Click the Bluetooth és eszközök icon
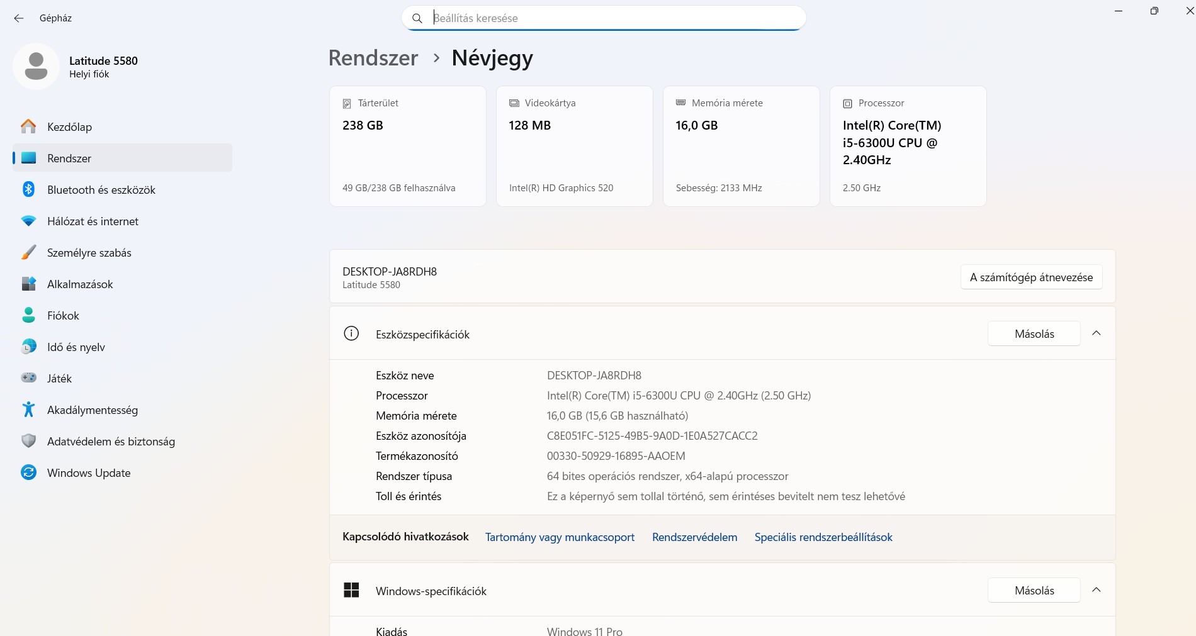 [x=28, y=189]
